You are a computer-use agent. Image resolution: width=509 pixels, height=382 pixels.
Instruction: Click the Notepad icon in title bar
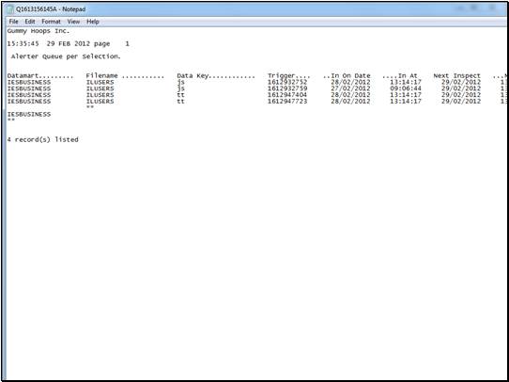coord(10,9)
